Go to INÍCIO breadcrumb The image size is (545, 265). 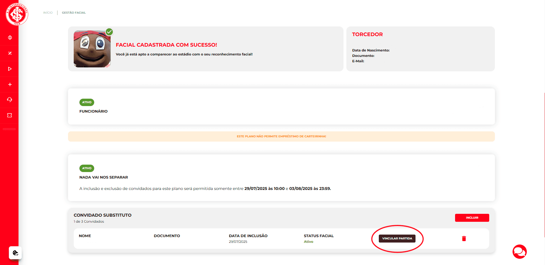click(x=48, y=13)
